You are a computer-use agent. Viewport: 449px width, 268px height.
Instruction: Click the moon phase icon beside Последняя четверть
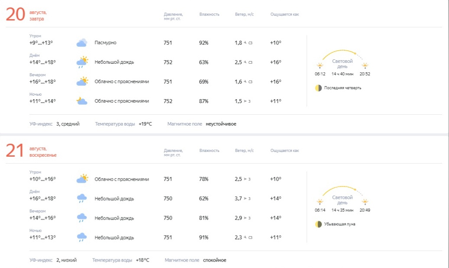[318, 88]
